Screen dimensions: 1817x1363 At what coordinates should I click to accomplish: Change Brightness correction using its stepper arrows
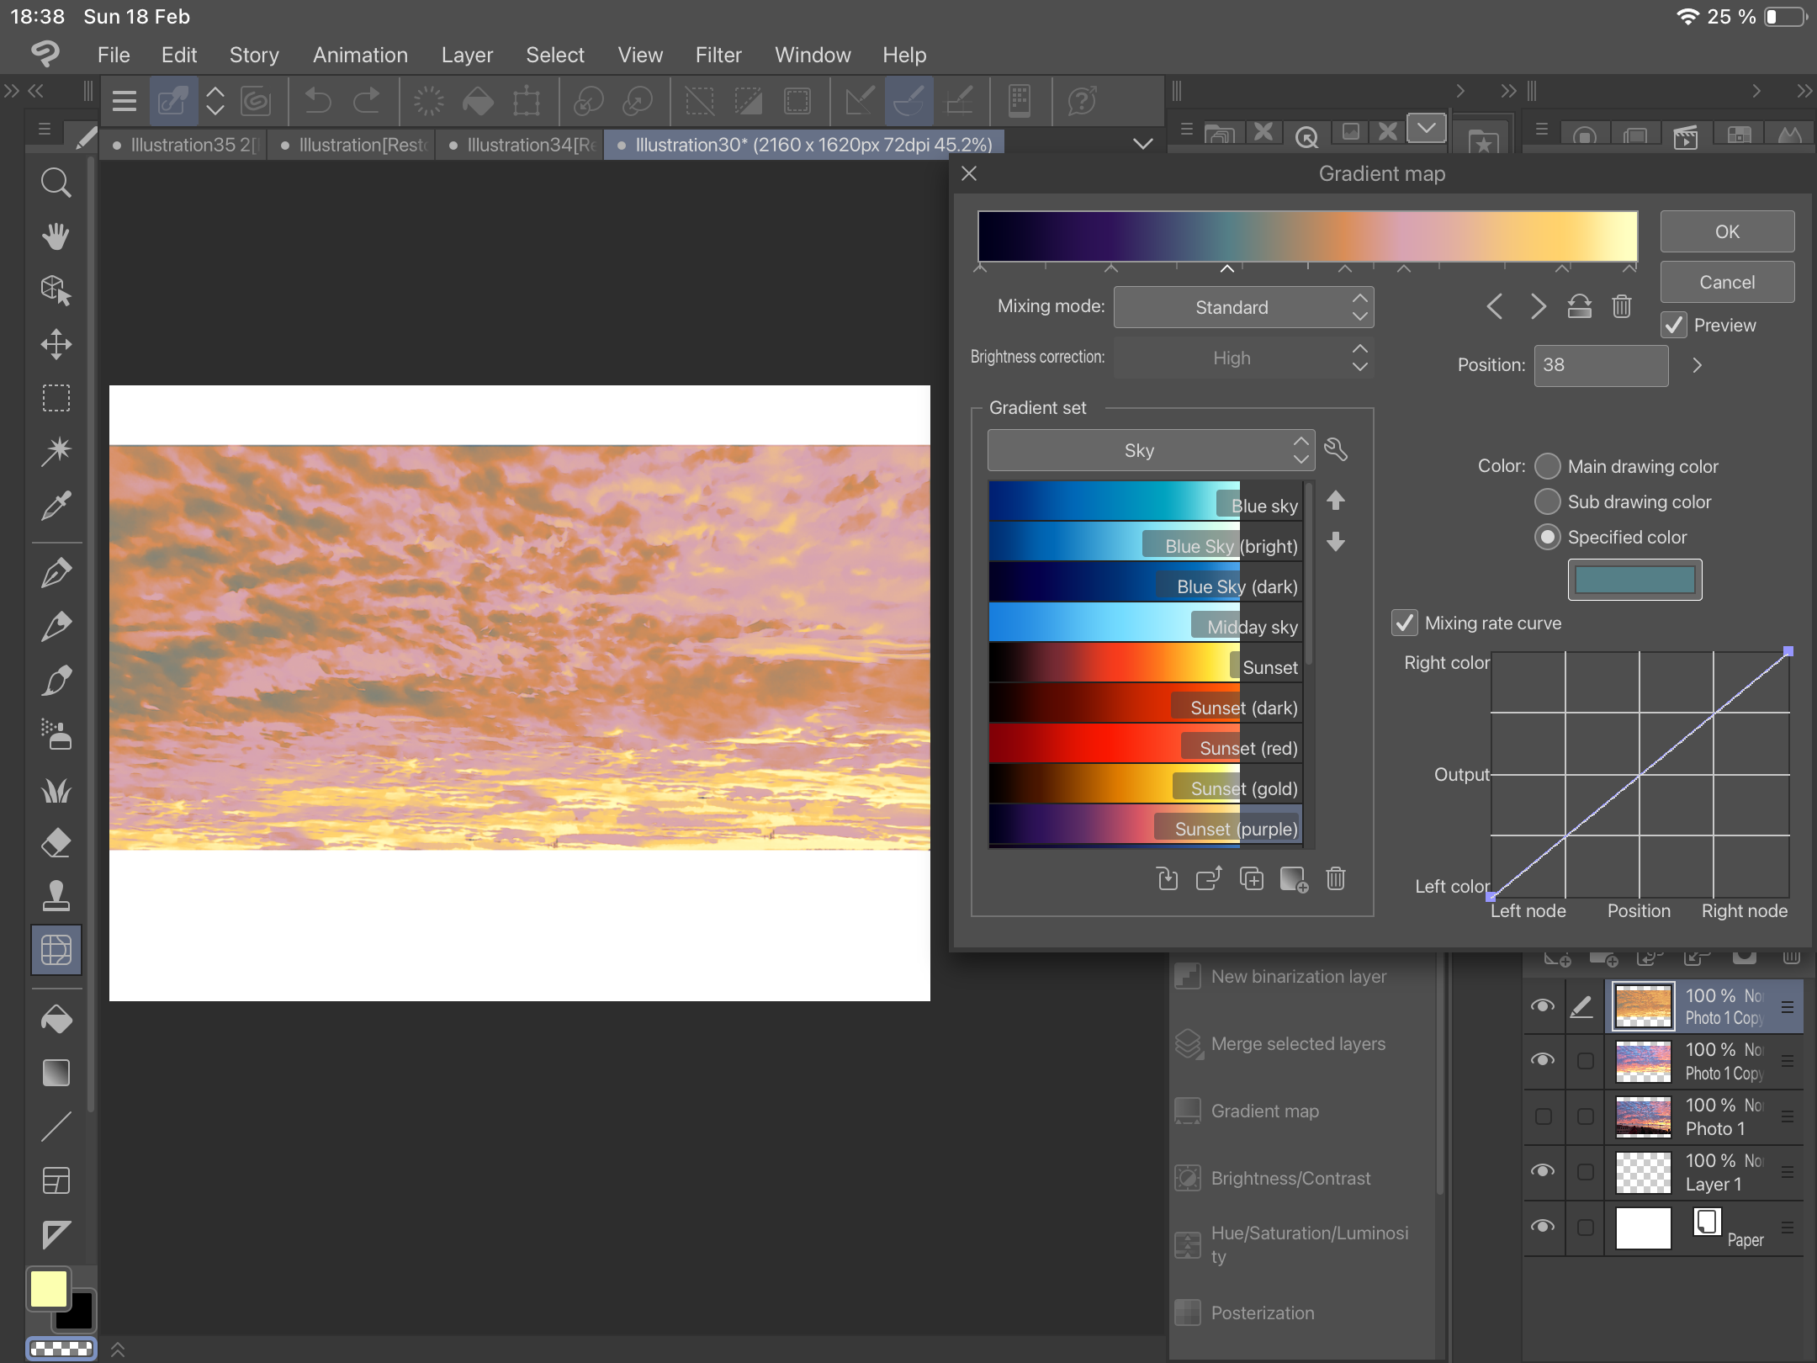[x=1359, y=358]
